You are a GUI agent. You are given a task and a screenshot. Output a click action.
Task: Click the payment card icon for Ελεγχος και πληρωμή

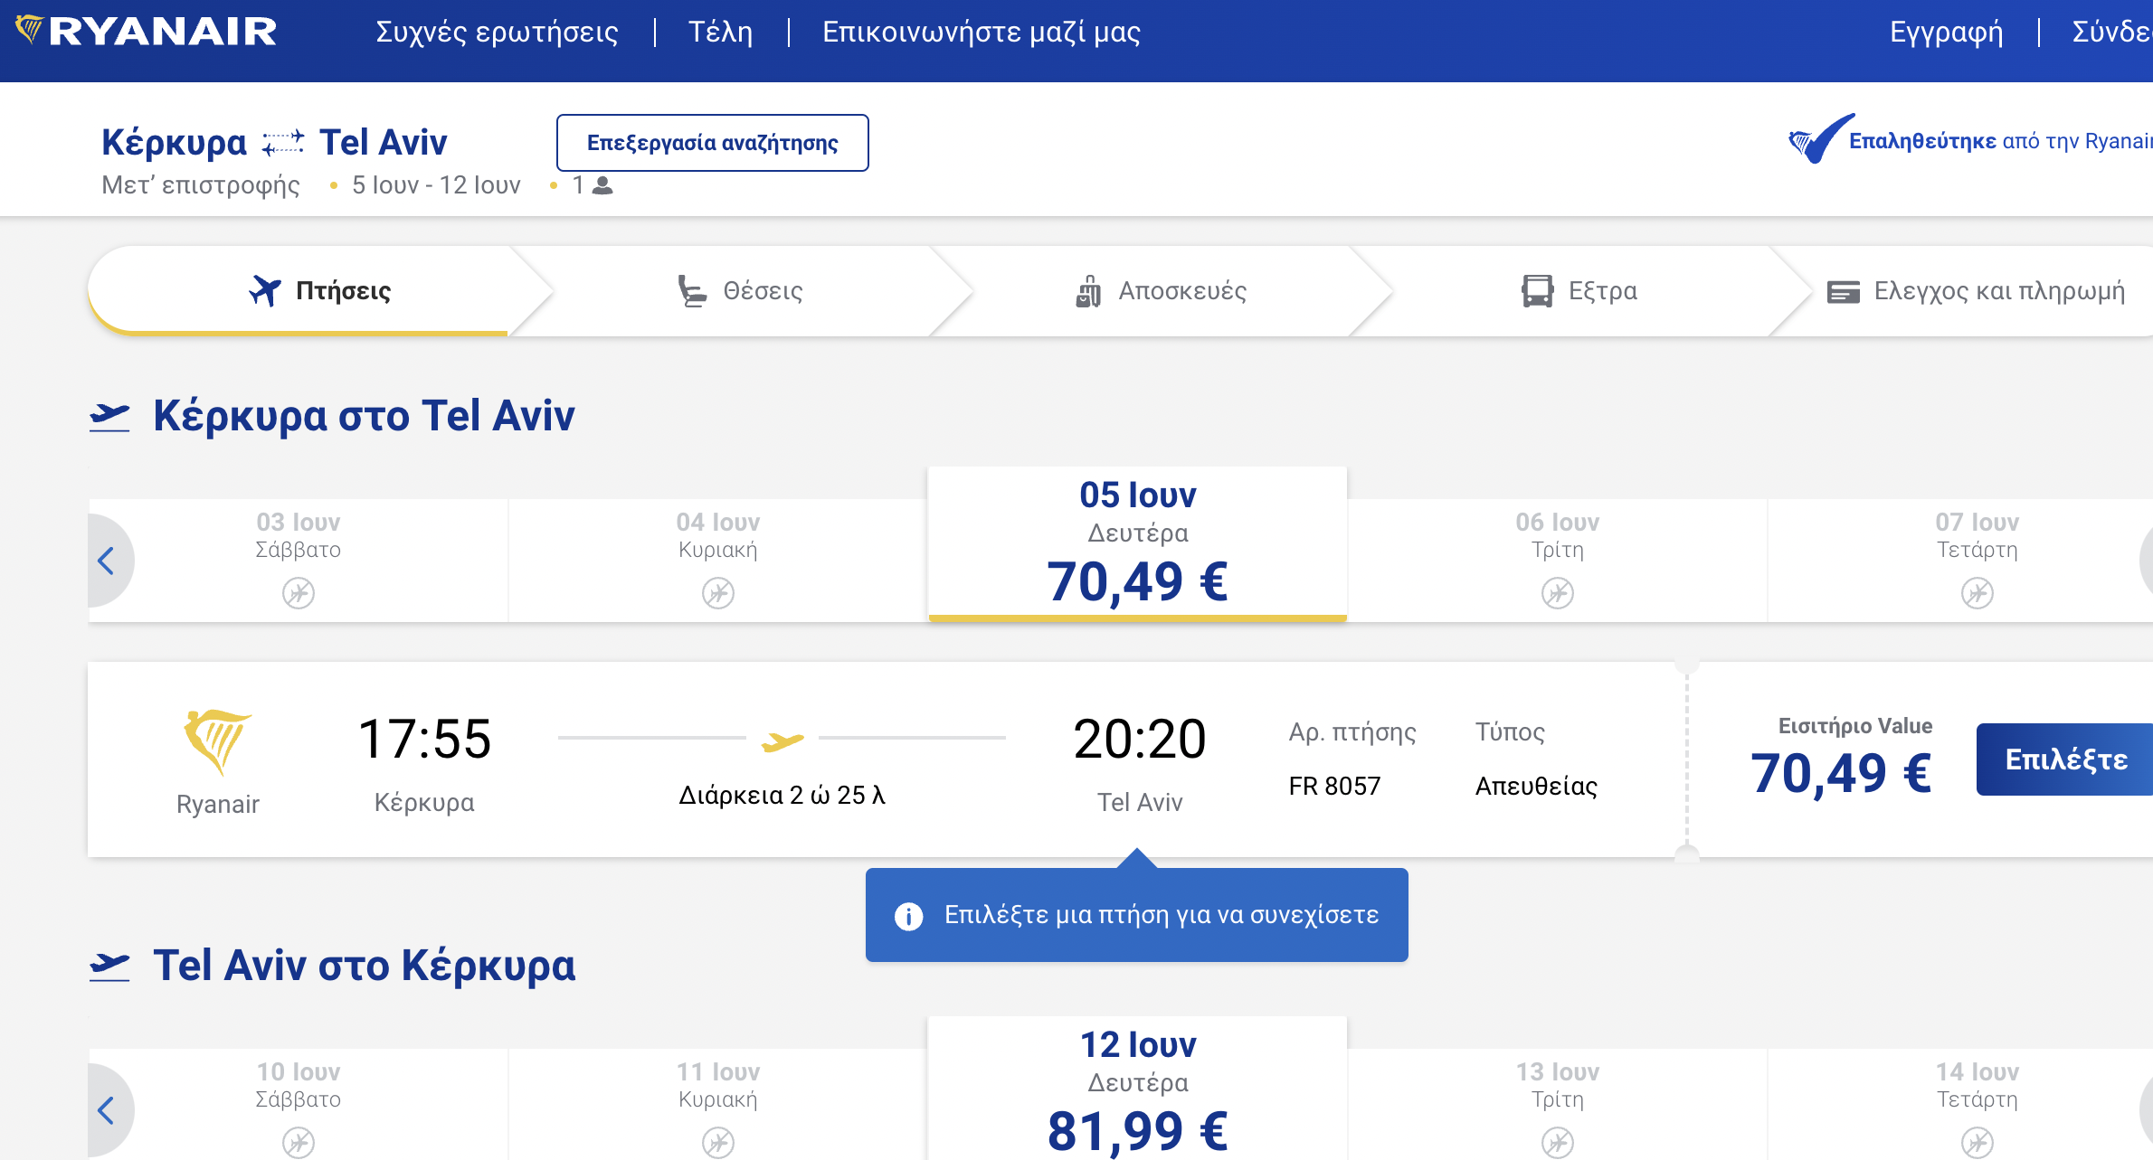pyautogui.click(x=1843, y=291)
